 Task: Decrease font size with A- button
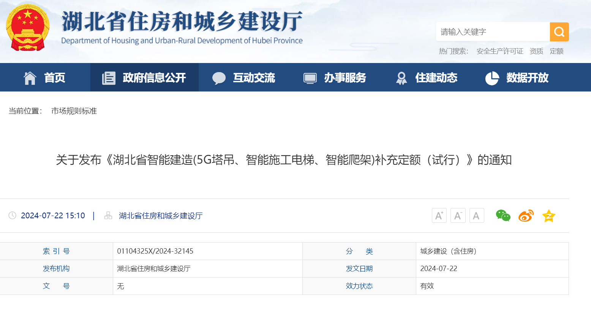coord(458,216)
